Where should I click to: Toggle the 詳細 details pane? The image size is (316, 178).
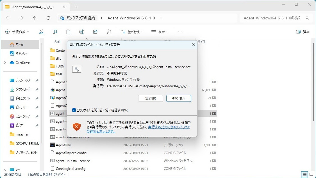pos(303,32)
